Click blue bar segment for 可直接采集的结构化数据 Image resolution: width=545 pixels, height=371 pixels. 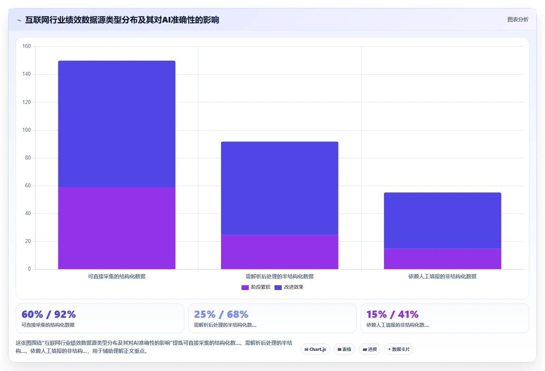pyautogui.click(x=117, y=124)
